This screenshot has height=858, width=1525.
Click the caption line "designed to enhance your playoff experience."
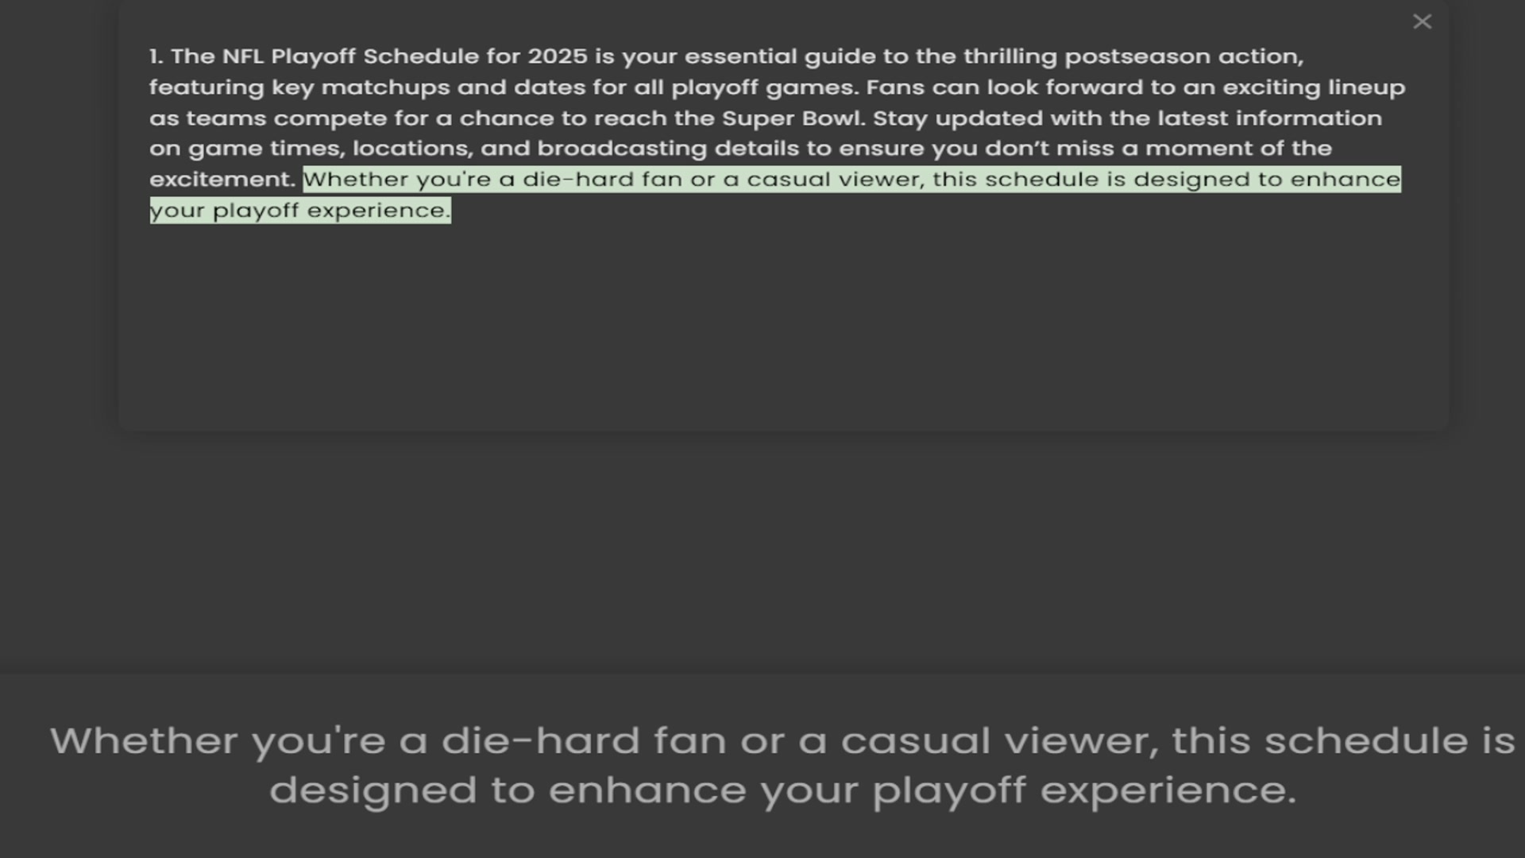pyautogui.click(x=782, y=790)
